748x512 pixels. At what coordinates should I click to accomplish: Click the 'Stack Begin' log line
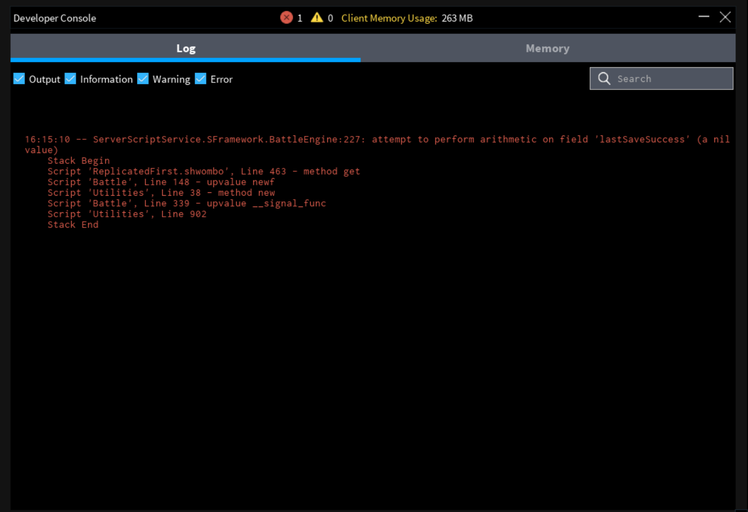[x=79, y=160]
